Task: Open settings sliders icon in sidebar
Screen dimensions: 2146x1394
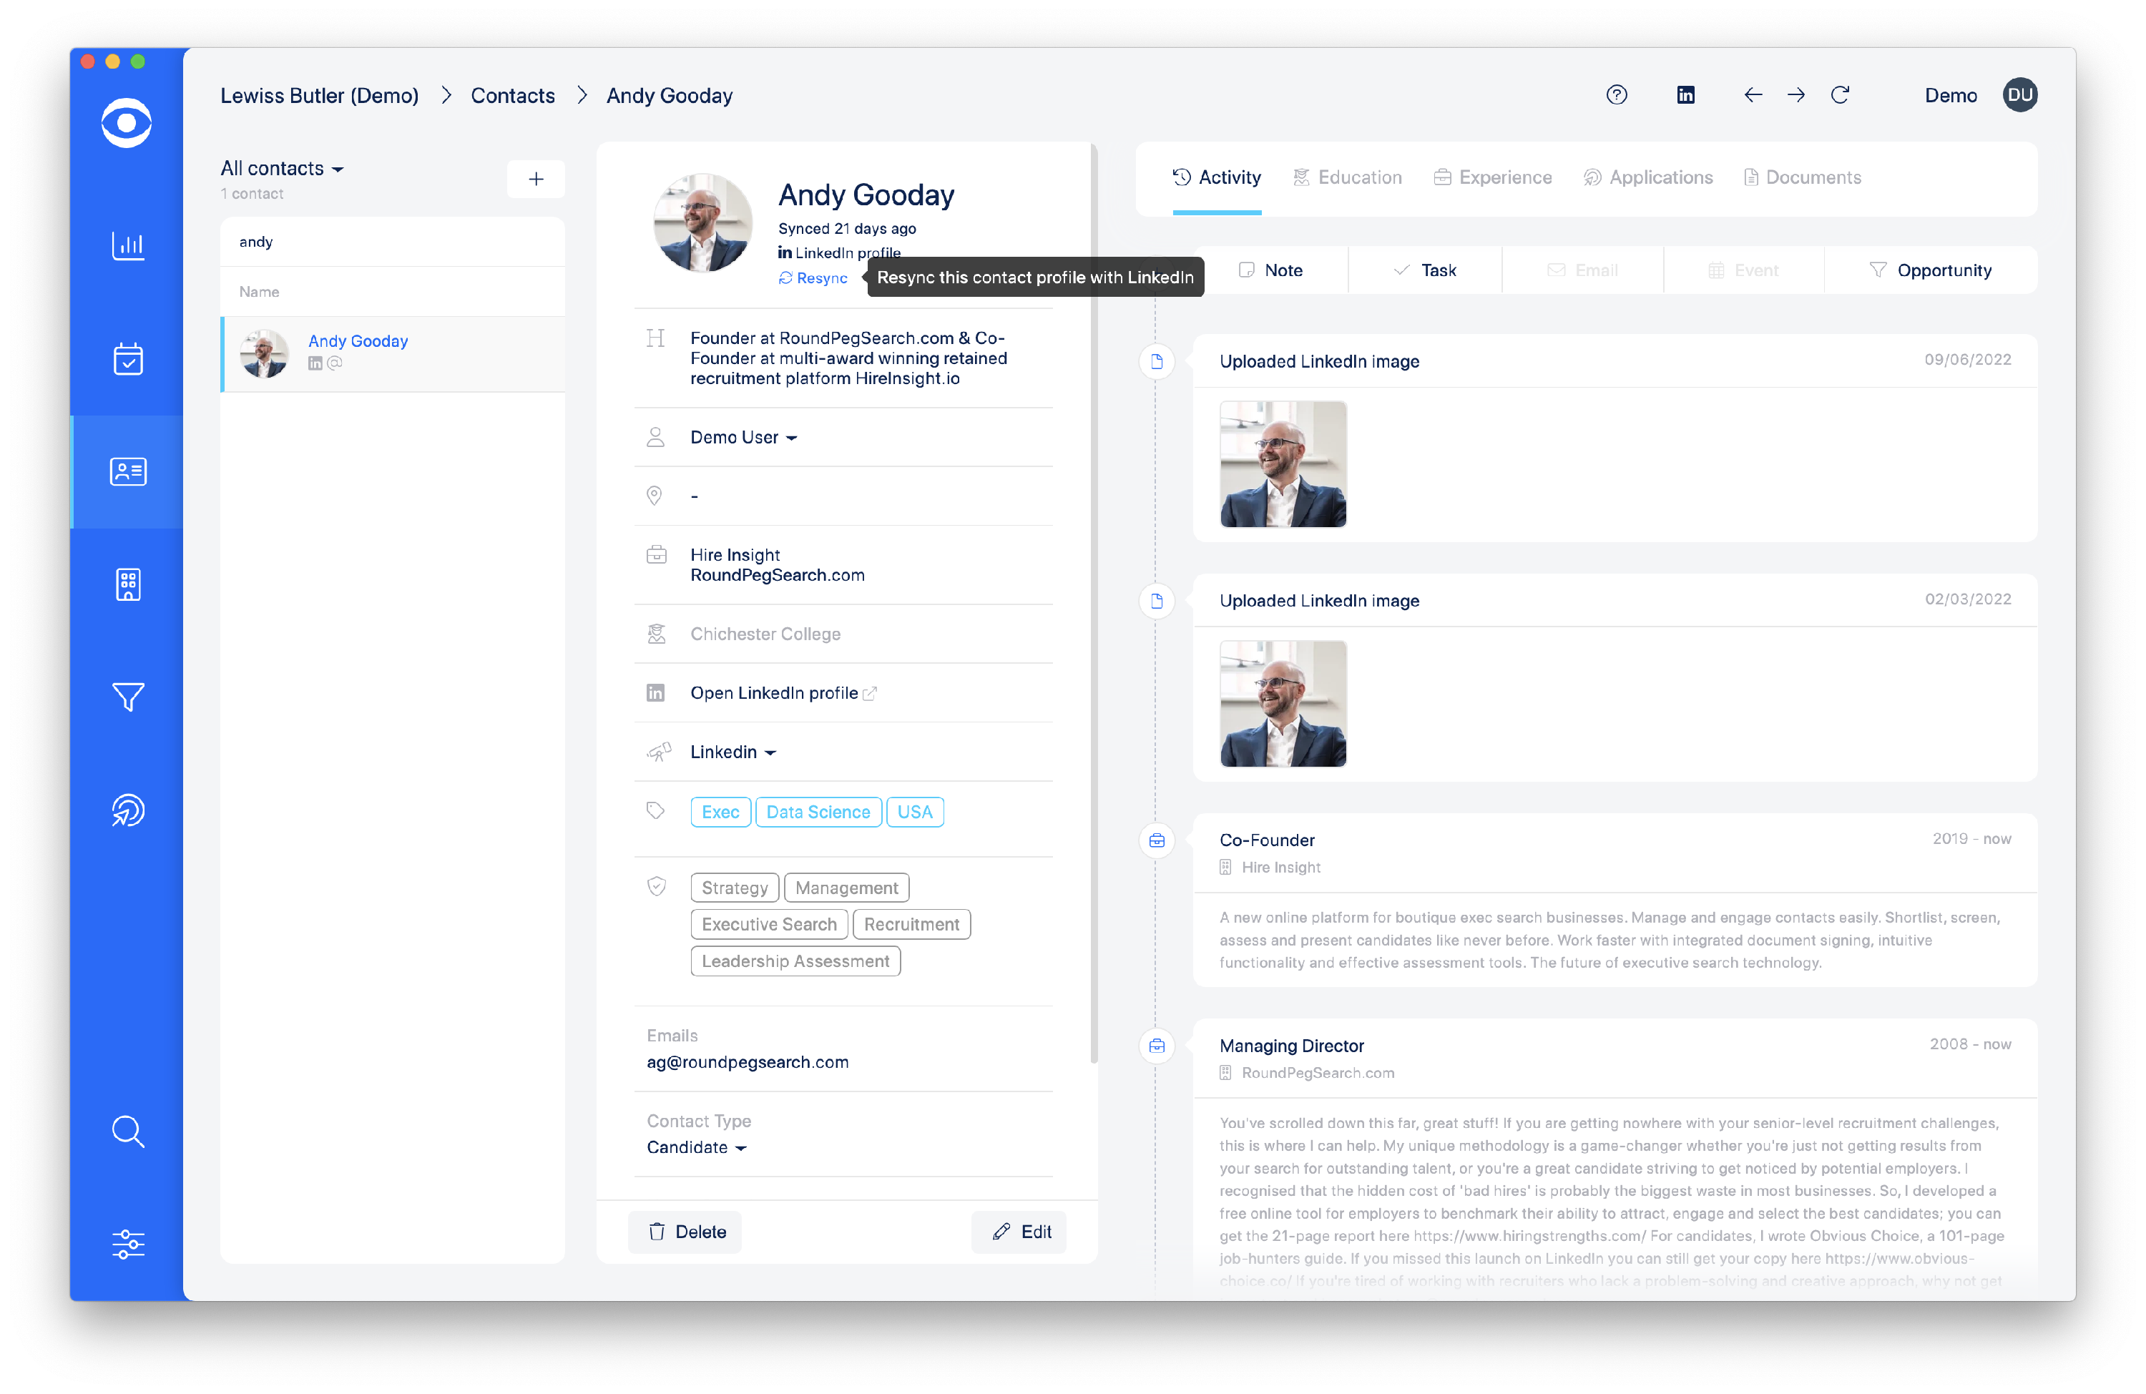Action: point(127,1243)
